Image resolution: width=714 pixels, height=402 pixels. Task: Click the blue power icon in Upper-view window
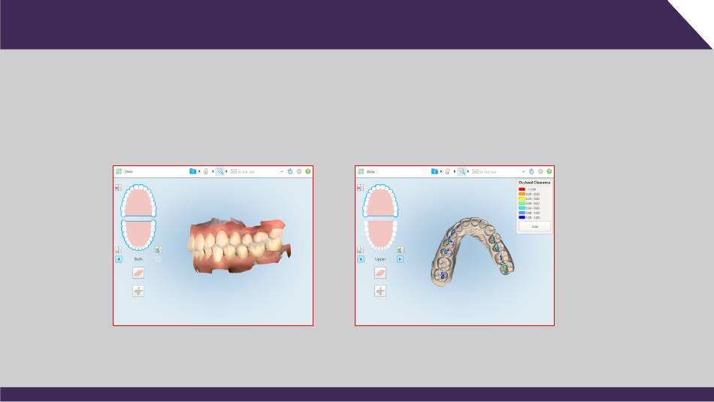531,171
